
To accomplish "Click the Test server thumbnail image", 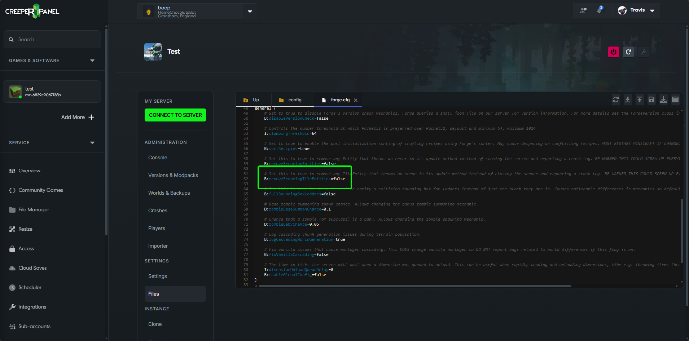I will click(x=153, y=52).
